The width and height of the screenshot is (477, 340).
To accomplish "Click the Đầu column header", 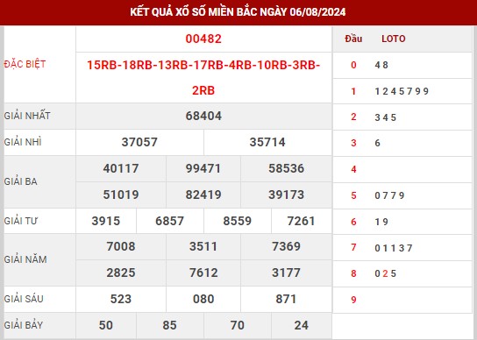I will click(353, 39).
